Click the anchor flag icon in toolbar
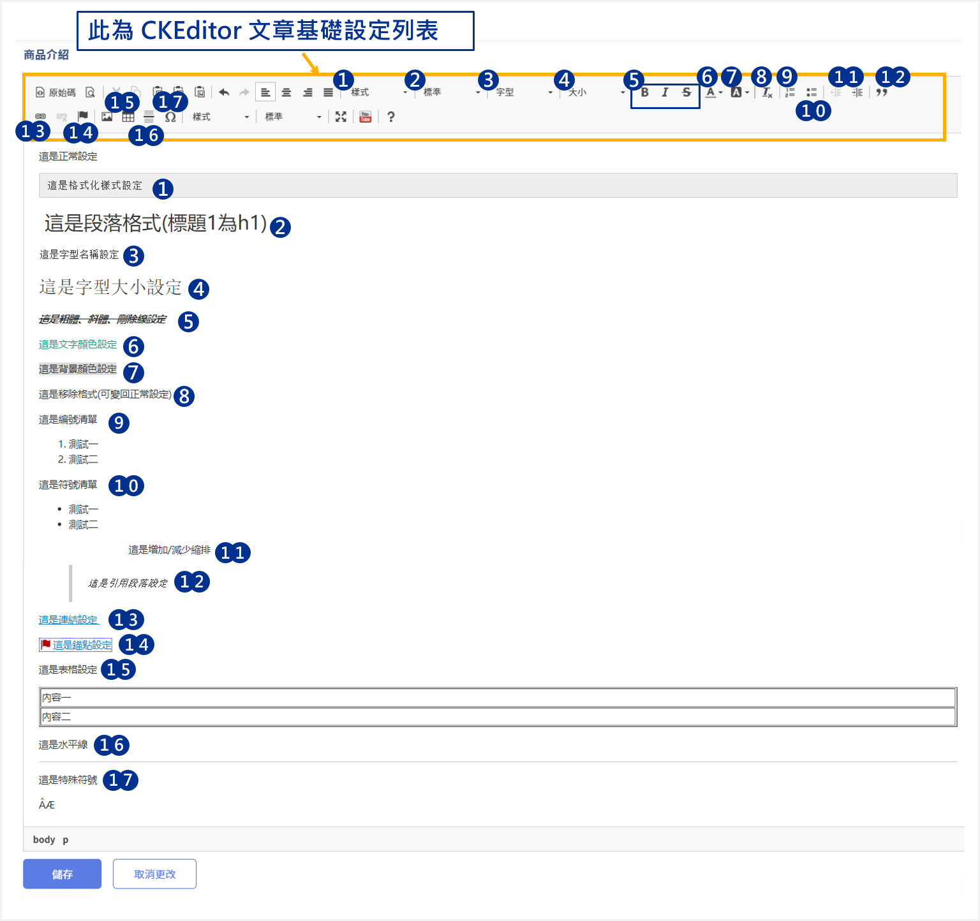 coord(83,116)
